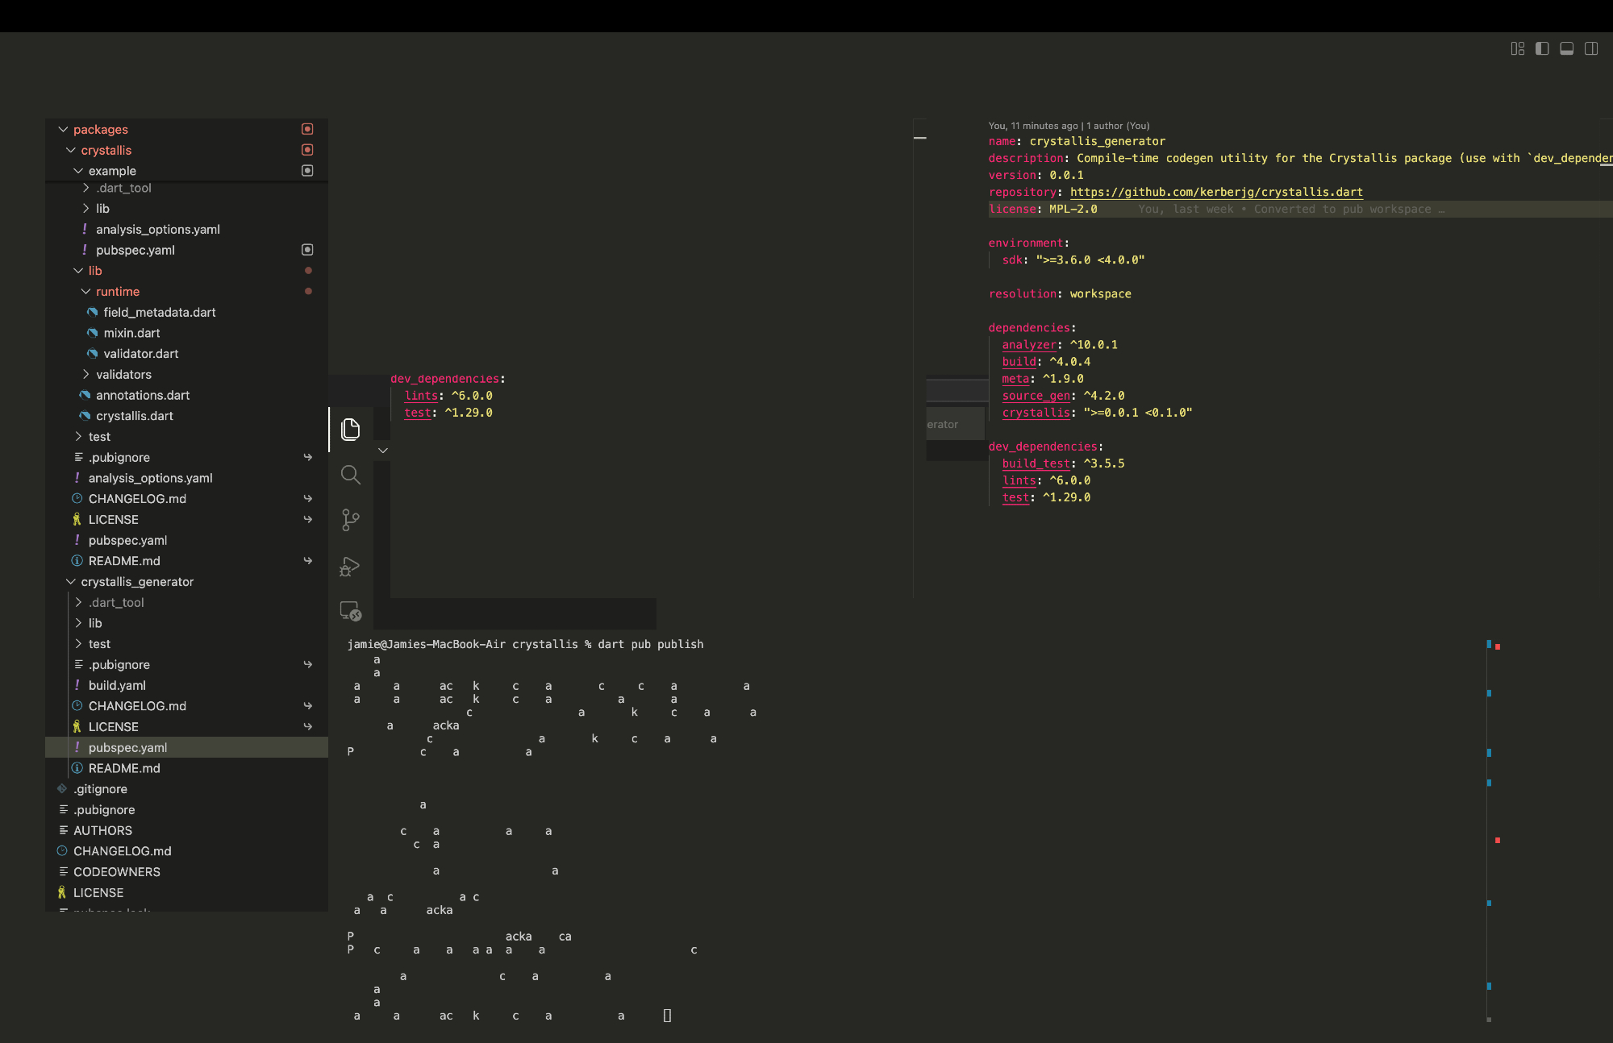The height and width of the screenshot is (1043, 1613).
Task: Open field_metadata.dart file
Action: [x=159, y=313]
